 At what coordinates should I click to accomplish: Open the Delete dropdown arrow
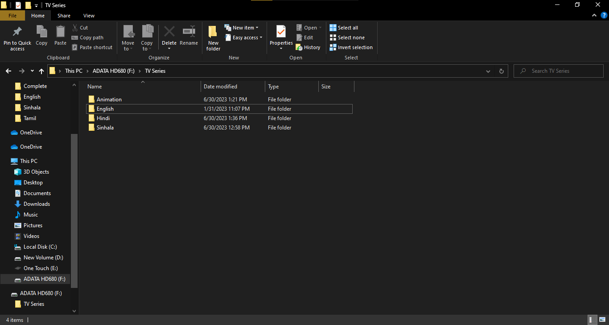click(169, 49)
